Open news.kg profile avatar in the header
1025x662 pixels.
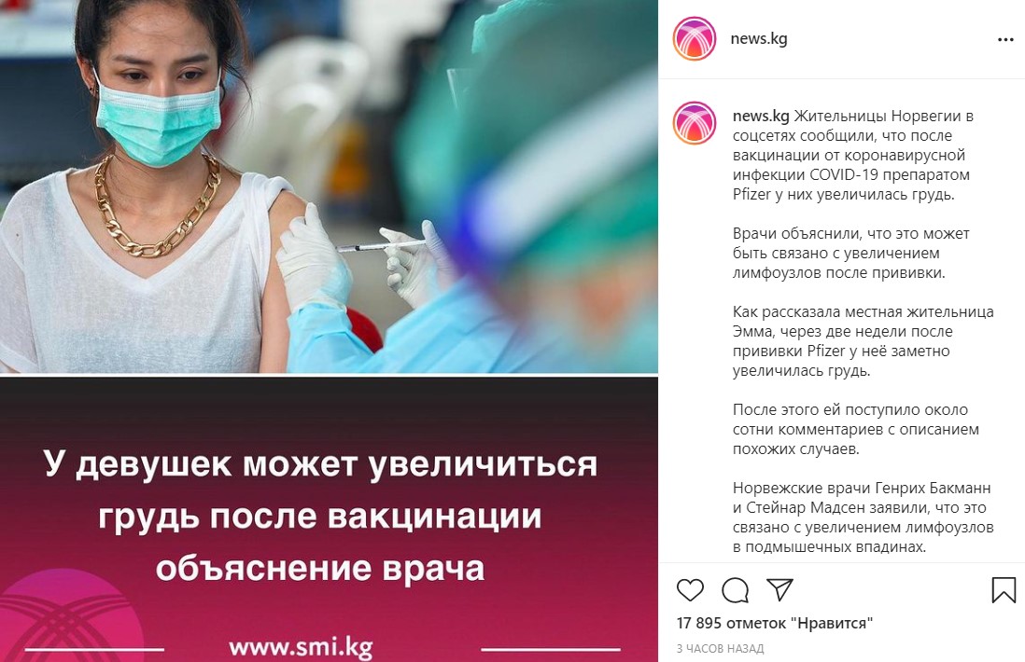click(x=695, y=38)
